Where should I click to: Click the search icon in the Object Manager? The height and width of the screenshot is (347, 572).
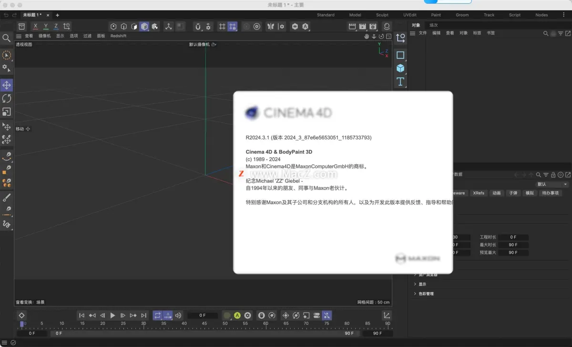click(x=545, y=33)
